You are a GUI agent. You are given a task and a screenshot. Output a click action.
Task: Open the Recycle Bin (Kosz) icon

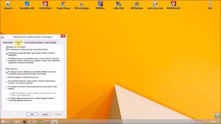(x=210, y=5)
